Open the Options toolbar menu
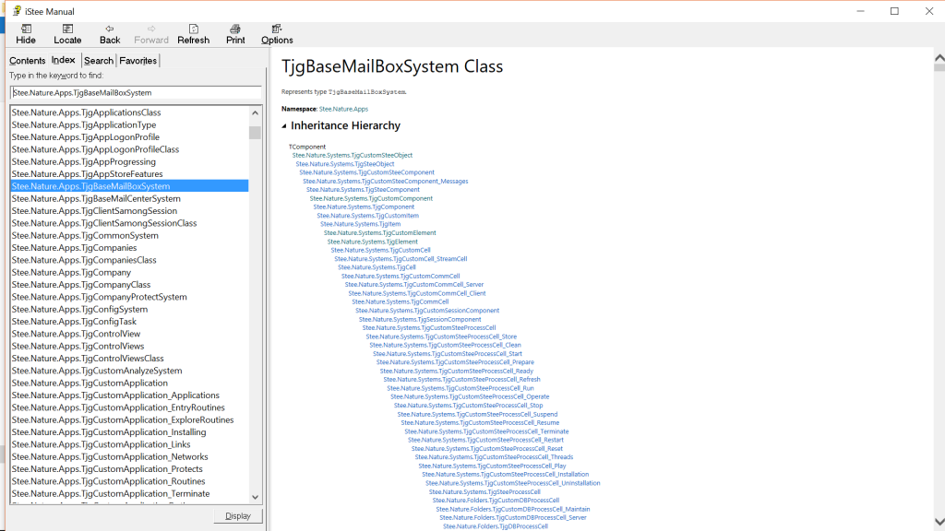The height and width of the screenshot is (531, 945). (x=277, y=34)
